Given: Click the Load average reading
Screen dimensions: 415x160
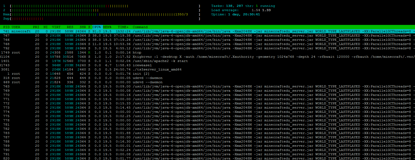Looking at the screenshot, I should click(x=241, y=10).
